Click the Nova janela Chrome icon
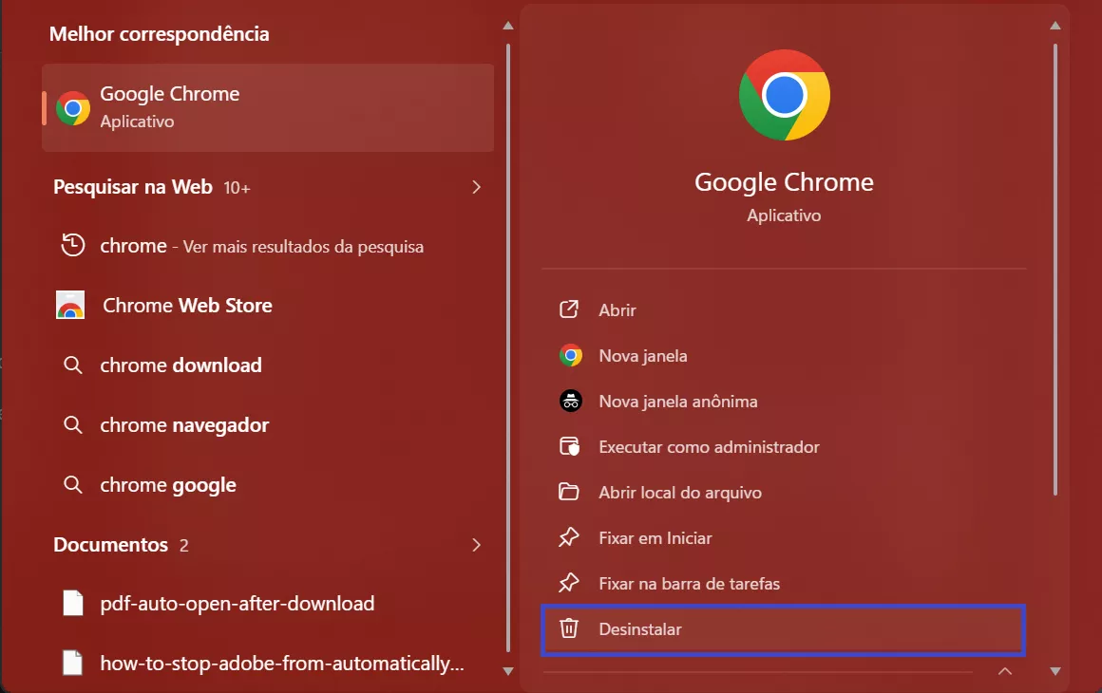This screenshot has width=1102, height=693. coord(570,355)
